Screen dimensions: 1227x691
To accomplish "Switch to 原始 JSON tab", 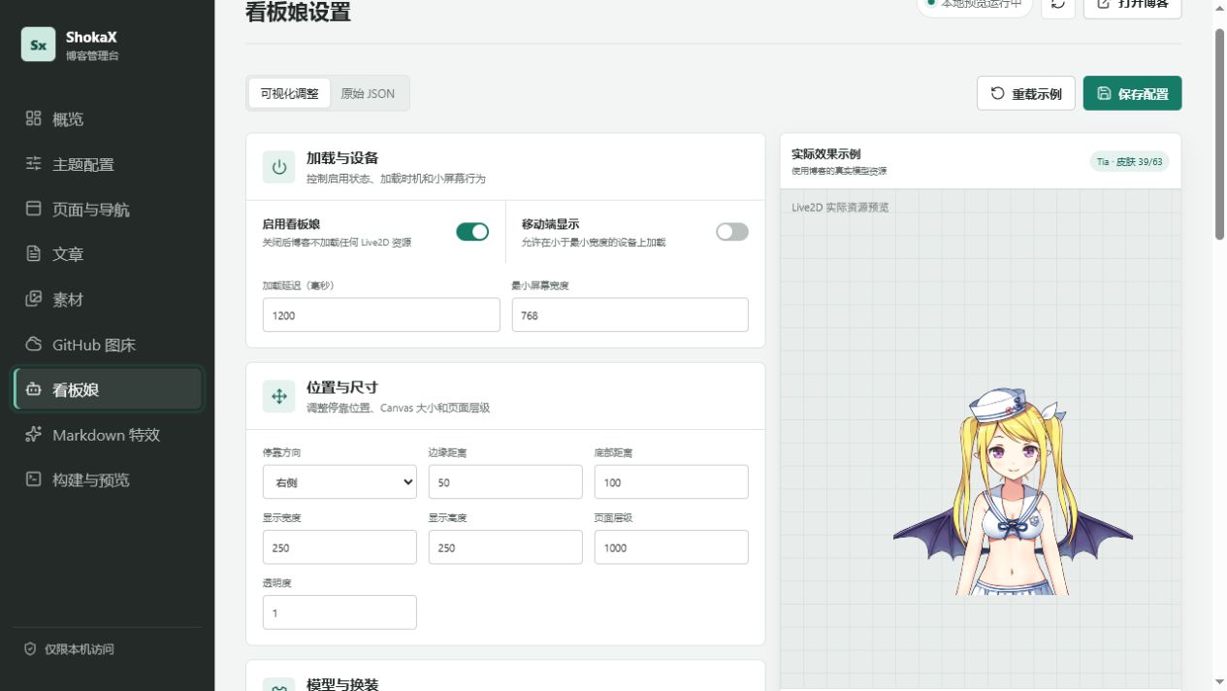I will tap(368, 93).
